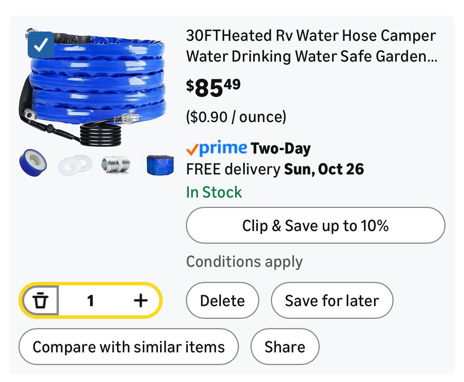View the Conditions apply details
The height and width of the screenshot is (382, 464).
click(x=244, y=262)
